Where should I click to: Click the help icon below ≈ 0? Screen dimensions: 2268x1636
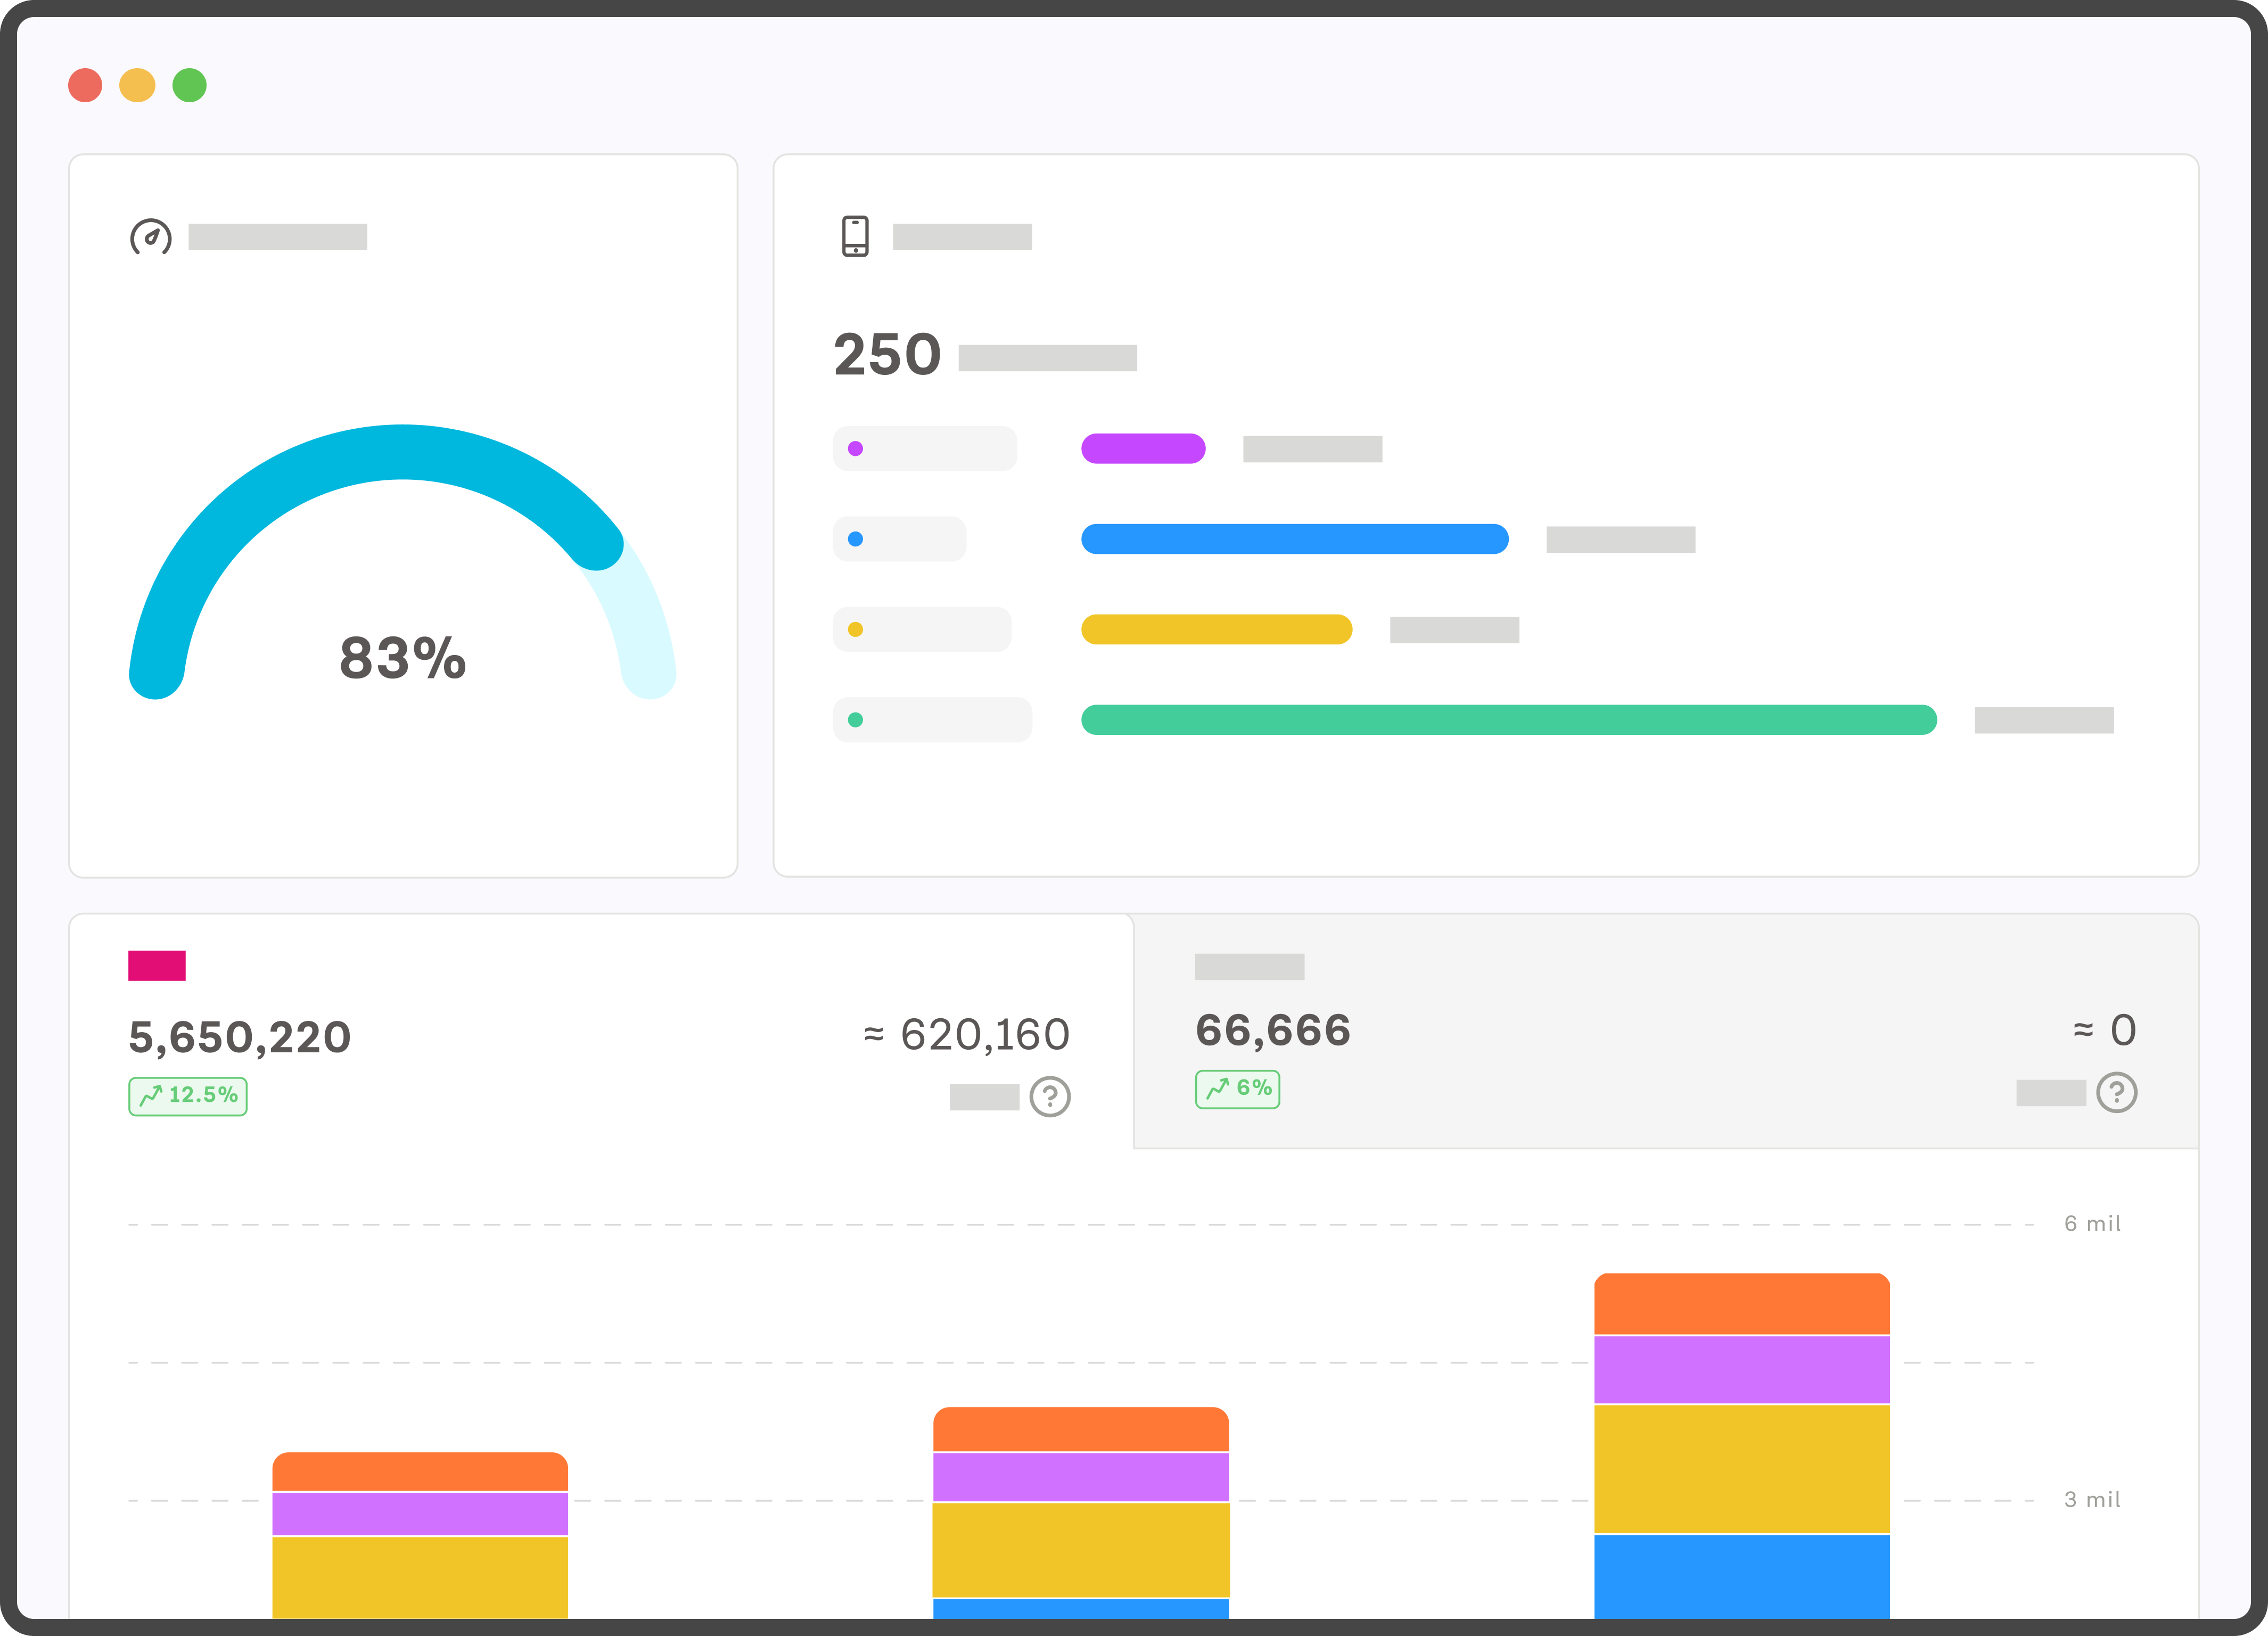pos(2116,1092)
